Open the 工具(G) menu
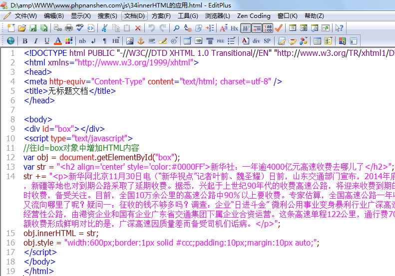395x276 pixels. pyautogui.click(x=188, y=16)
